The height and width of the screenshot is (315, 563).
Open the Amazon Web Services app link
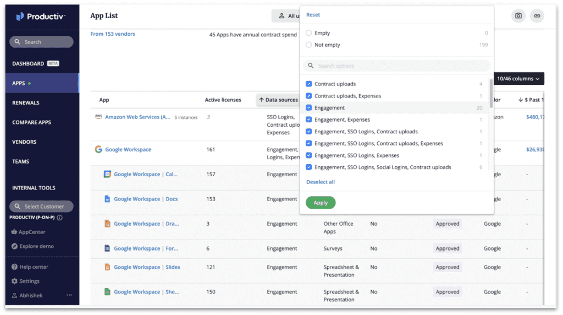[137, 117]
